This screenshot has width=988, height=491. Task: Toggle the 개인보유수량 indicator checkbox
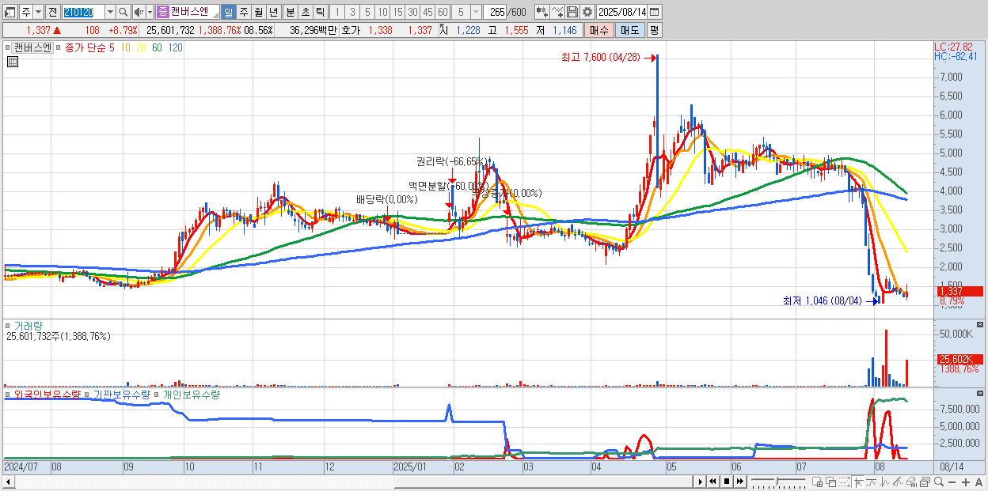click(157, 394)
